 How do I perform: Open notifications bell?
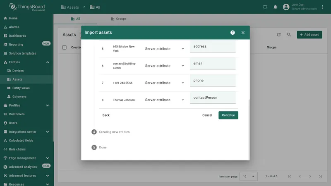275,7
